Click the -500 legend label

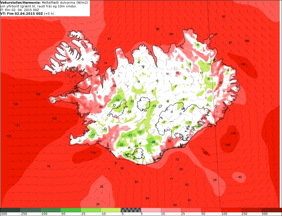3,214
